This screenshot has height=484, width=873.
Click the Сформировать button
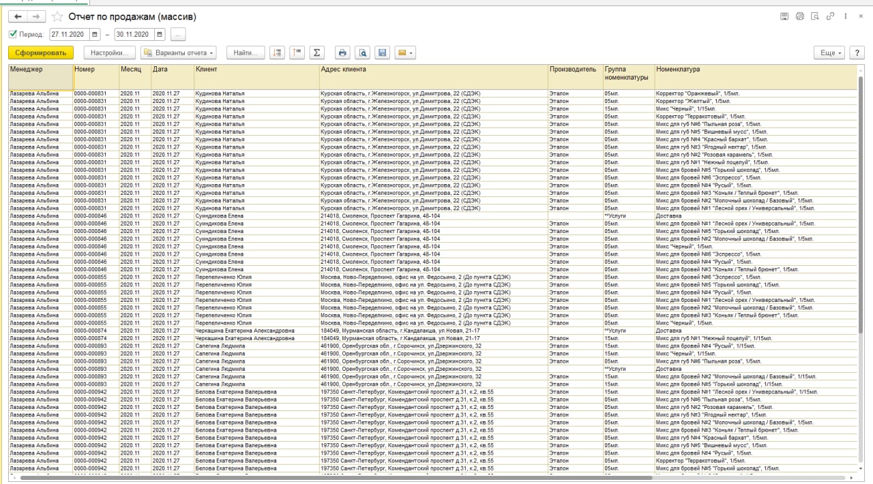point(41,52)
